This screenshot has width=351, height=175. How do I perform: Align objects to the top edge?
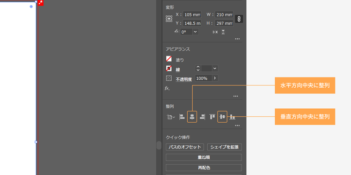tap(212, 117)
